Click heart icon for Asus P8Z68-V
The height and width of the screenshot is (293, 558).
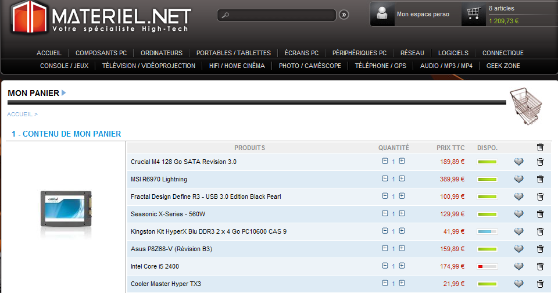coord(519,249)
